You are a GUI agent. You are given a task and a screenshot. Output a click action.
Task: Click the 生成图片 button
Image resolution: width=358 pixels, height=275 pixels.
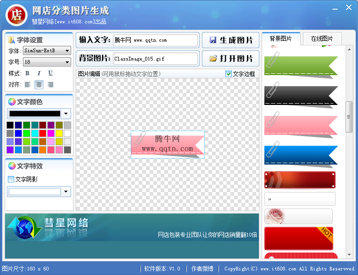pos(230,40)
